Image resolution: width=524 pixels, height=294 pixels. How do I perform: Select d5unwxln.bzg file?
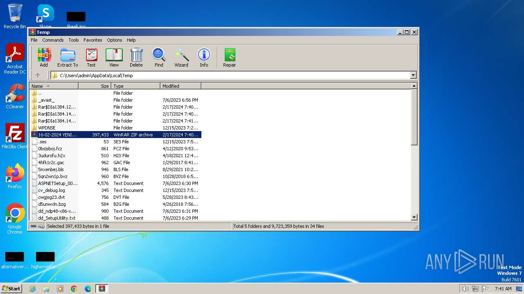tap(115, 204)
